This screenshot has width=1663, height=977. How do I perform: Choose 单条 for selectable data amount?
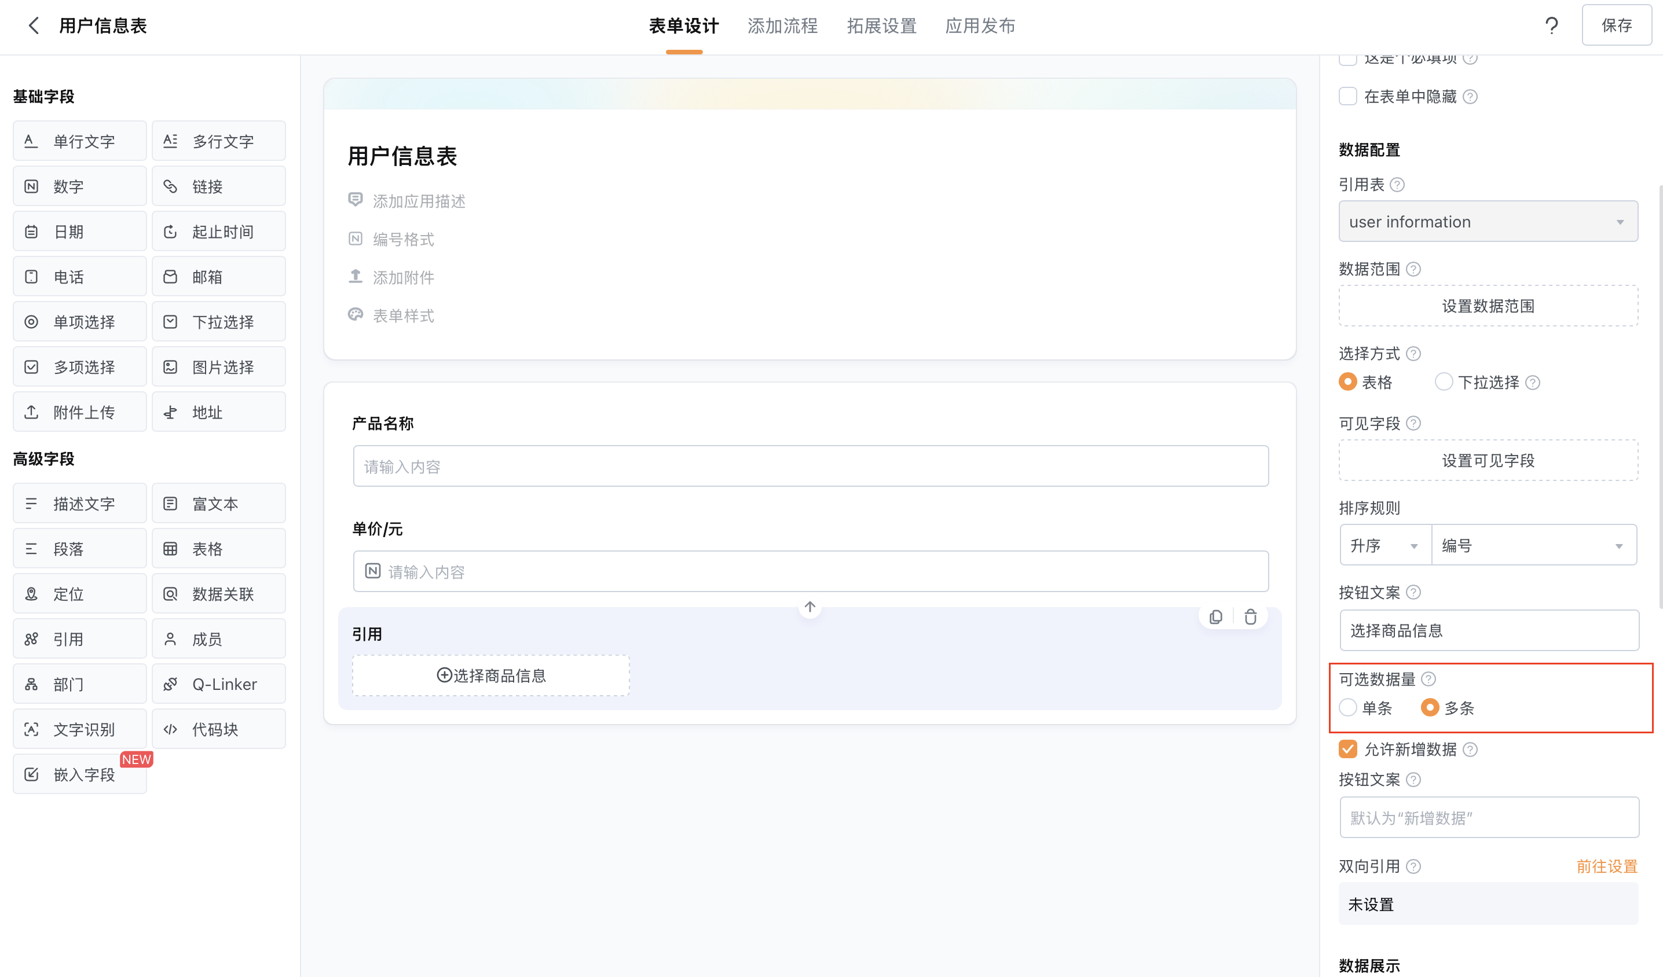coord(1347,708)
